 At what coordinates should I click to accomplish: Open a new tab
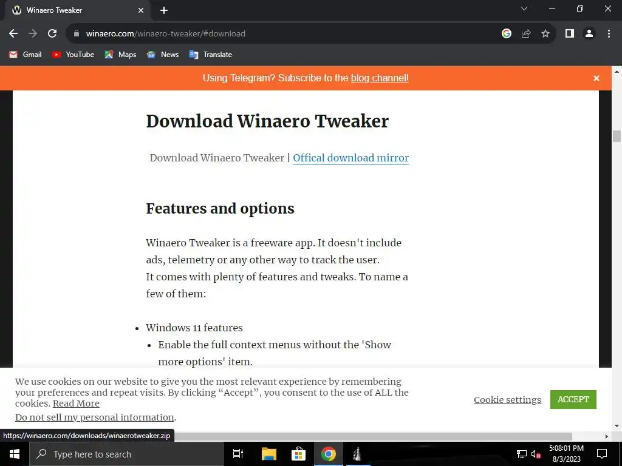pyautogui.click(x=164, y=10)
